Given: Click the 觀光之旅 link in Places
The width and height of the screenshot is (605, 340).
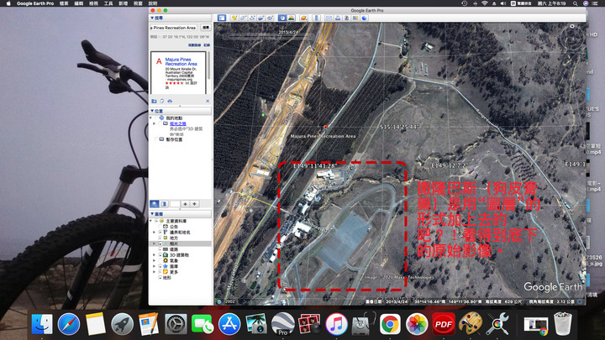Looking at the screenshot, I should pyautogui.click(x=178, y=123).
